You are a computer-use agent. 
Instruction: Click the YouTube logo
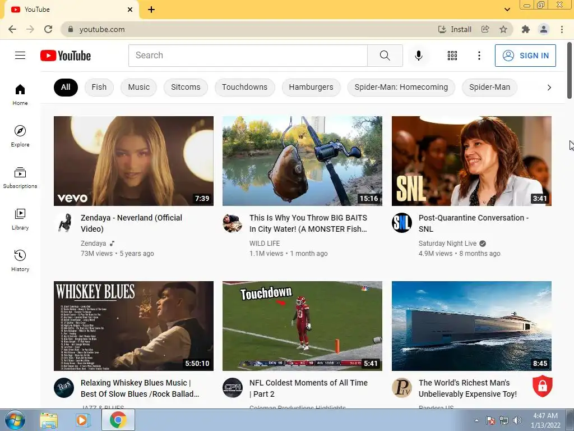click(x=66, y=56)
